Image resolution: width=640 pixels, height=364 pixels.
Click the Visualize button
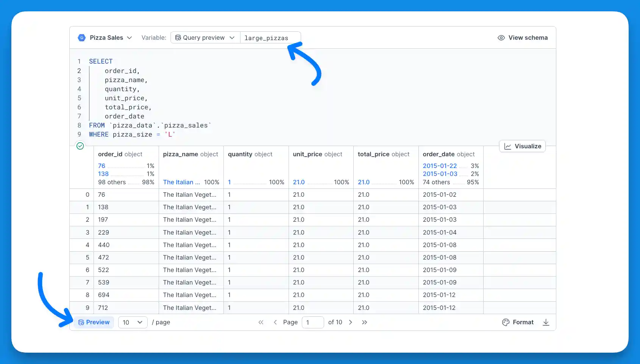coord(522,146)
